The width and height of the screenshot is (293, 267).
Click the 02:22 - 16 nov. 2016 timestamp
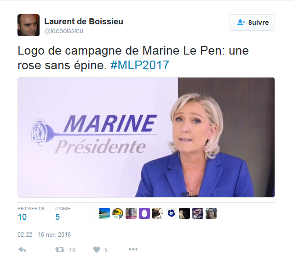pos(44,234)
